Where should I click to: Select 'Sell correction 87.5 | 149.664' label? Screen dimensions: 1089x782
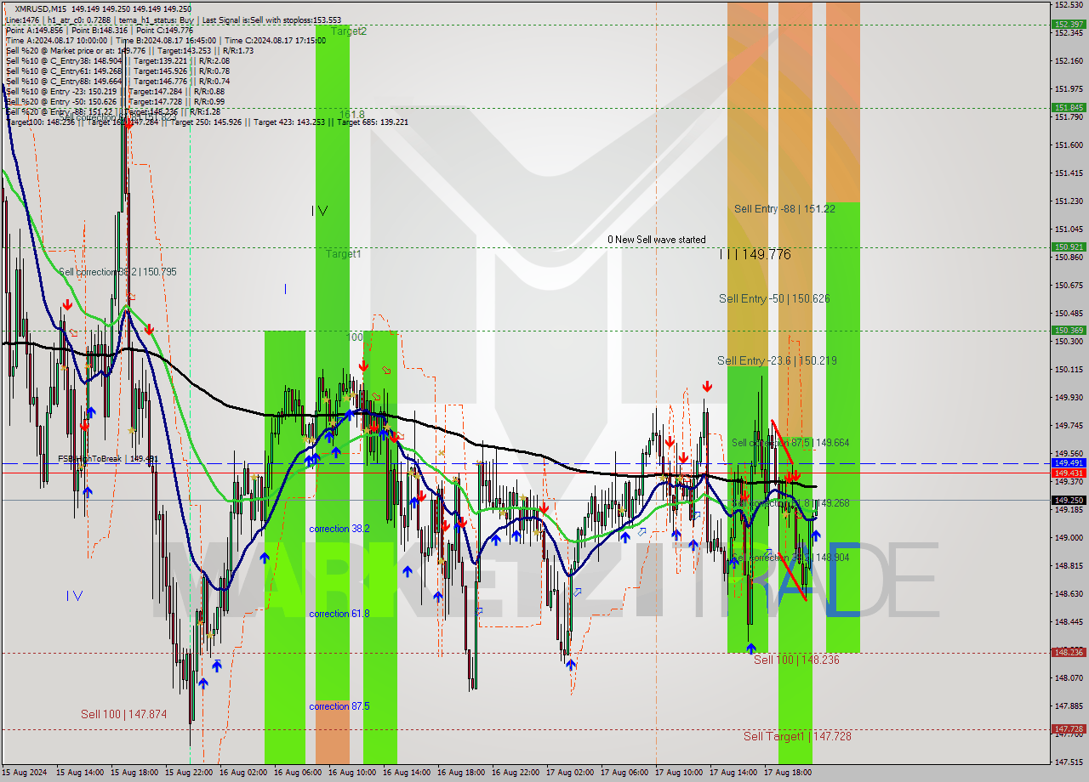[790, 443]
